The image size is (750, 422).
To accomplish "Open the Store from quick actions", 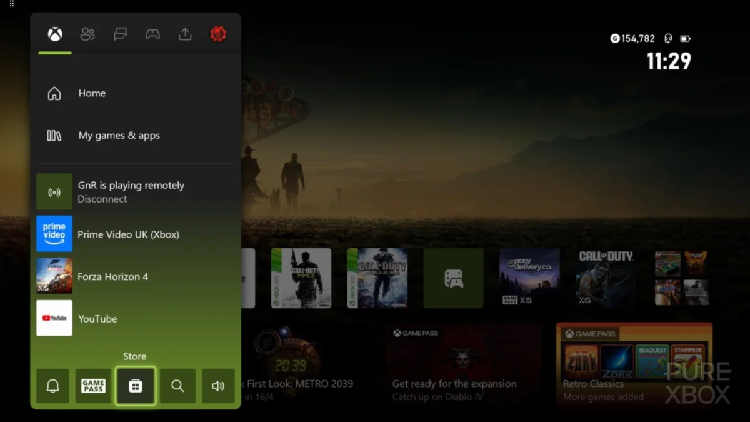I will click(135, 386).
